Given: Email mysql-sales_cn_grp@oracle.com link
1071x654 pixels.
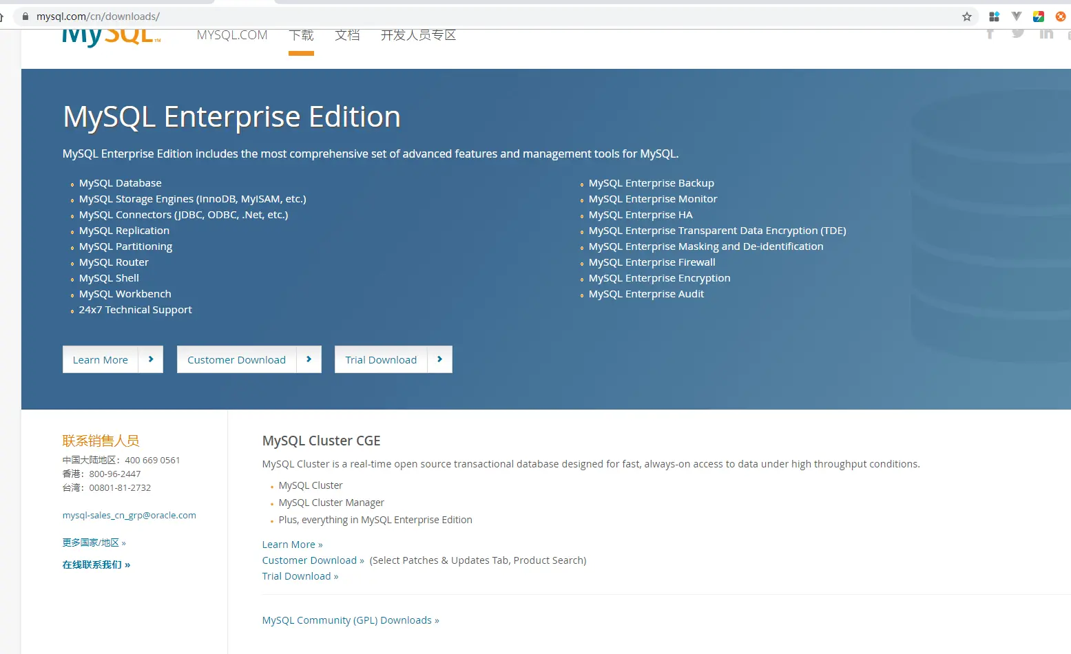Looking at the screenshot, I should 129,515.
